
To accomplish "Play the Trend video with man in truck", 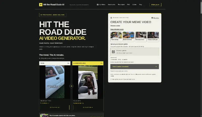I will click(55, 82).
